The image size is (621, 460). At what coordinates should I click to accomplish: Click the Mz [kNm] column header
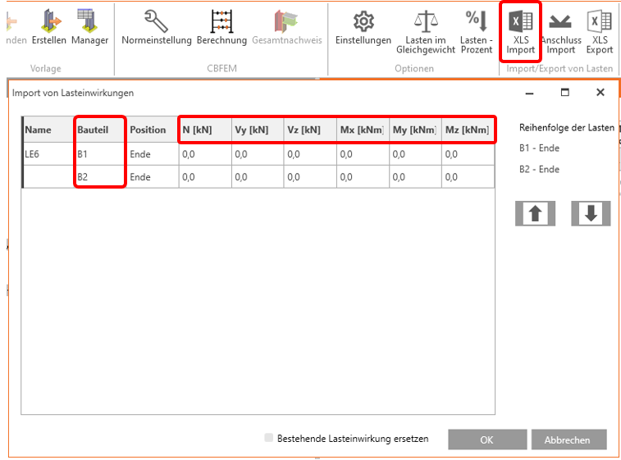pyautogui.click(x=468, y=130)
